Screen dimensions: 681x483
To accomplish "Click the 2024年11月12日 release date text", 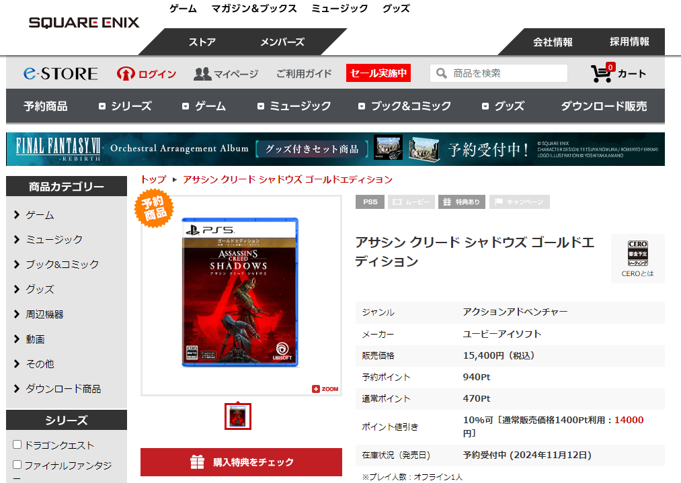I will (551, 455).
